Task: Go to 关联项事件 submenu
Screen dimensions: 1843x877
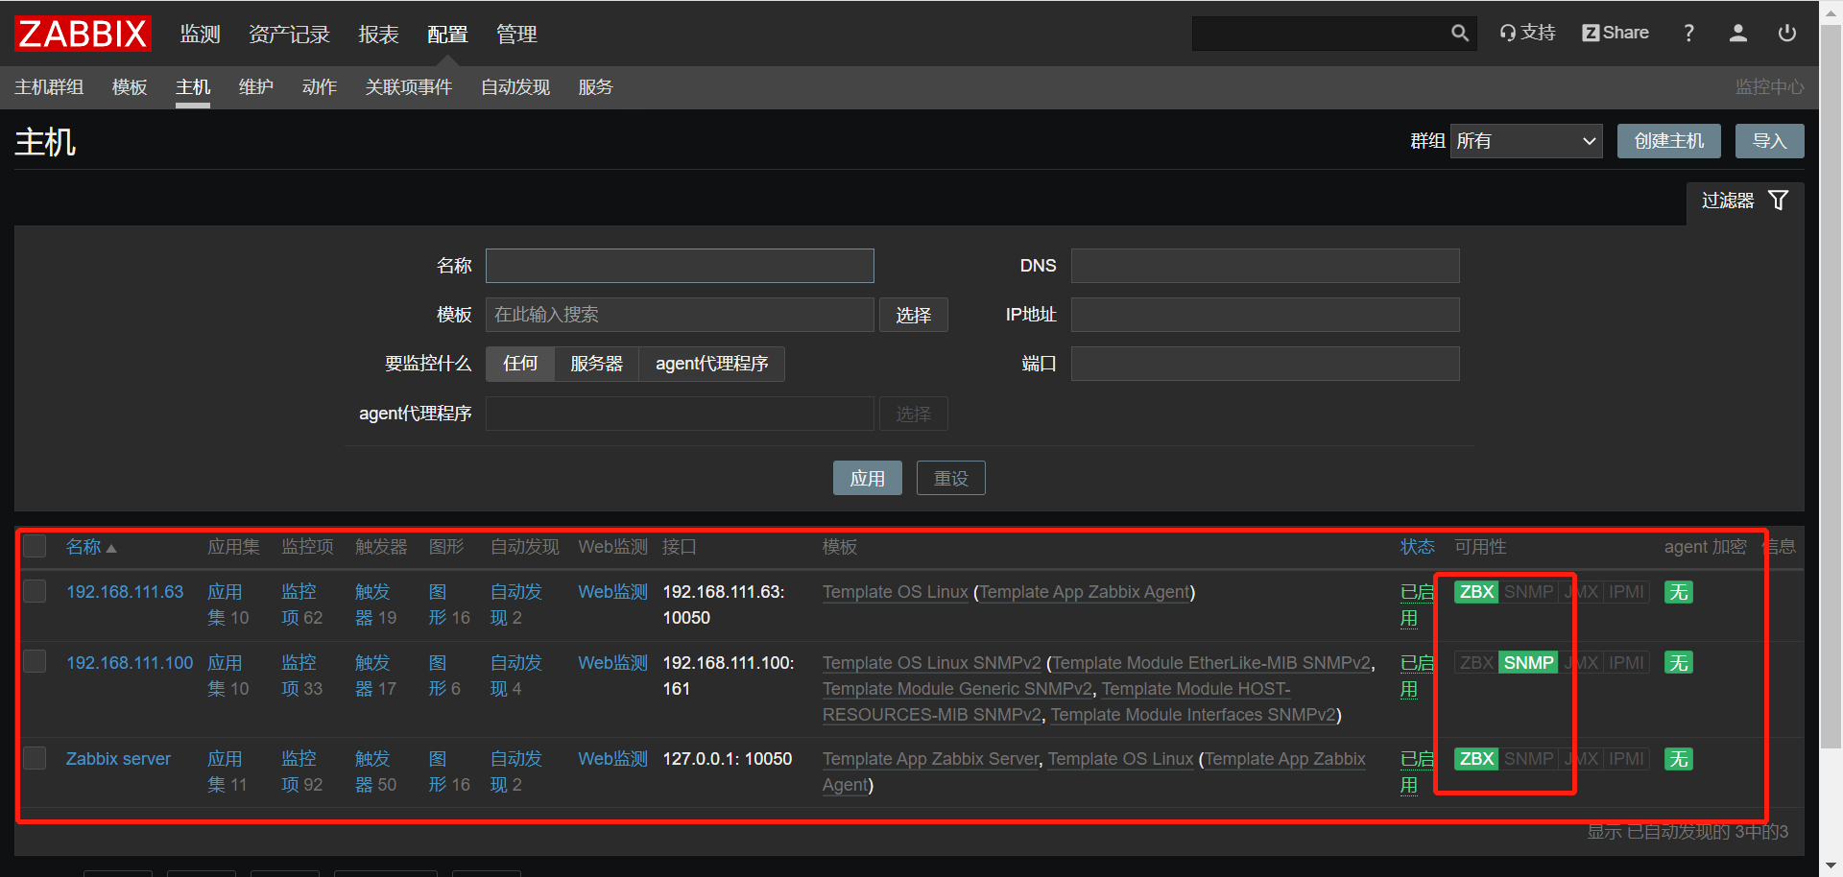Action: tap(408, 87)
